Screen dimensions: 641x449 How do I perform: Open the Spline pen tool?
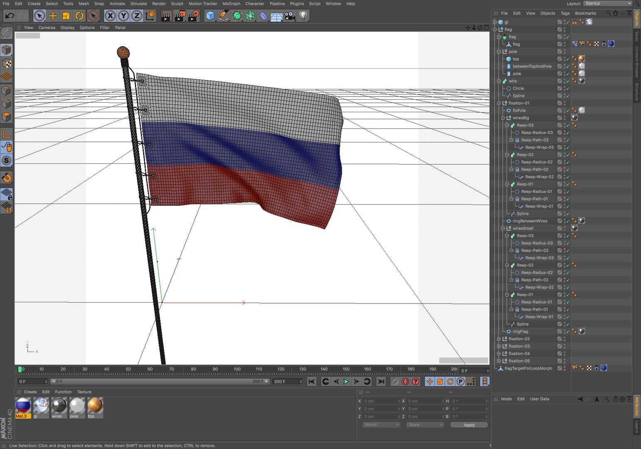[224, 16]
